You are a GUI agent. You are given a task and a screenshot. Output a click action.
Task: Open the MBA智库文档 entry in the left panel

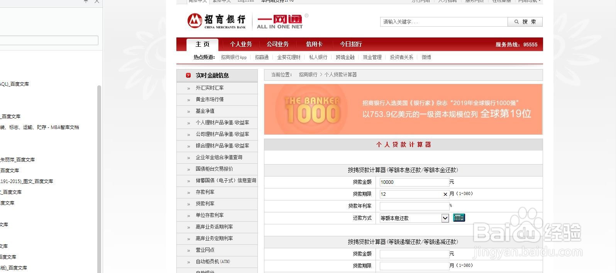coord(39,127)
